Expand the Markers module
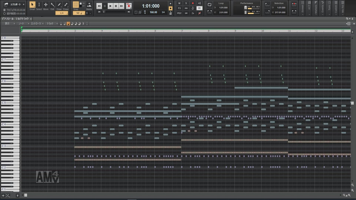The width and height of the screenshot is (356, 200). pyautogui.click(x=316, y=8)
